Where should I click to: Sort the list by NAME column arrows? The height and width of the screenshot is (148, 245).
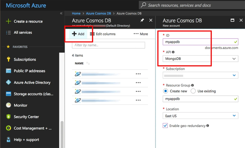(88, 63)
